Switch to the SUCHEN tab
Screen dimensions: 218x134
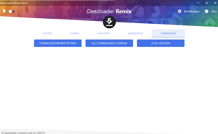[47, 33]
